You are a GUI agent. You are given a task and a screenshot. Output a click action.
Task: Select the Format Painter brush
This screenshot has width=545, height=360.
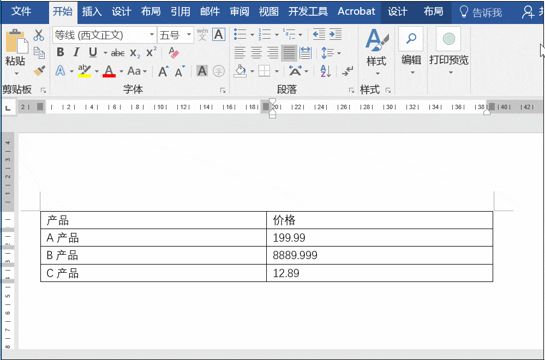(x=39, y=71)
